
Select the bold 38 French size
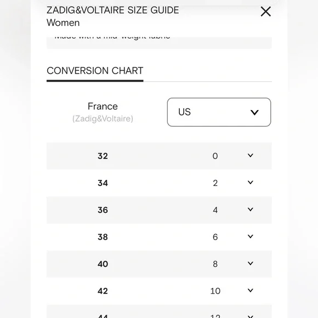[103, 237]
